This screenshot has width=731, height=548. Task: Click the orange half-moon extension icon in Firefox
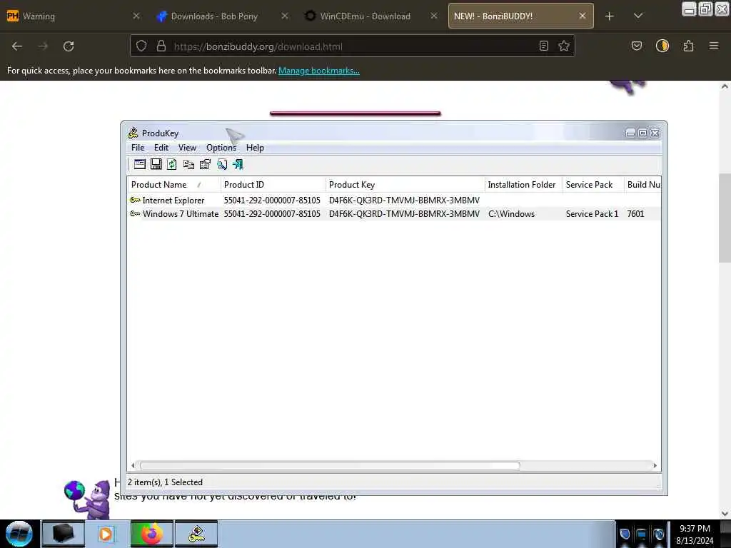[662, 46]
